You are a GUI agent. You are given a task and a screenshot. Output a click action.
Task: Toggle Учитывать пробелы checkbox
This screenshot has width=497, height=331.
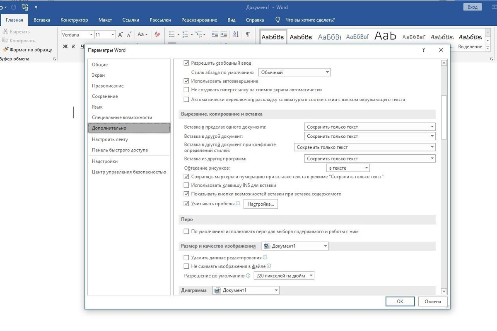186,204
